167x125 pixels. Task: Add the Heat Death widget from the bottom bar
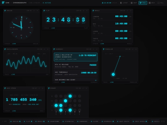[123, 121]
